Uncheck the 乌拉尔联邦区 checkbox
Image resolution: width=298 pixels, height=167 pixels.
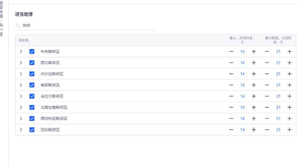click(x=32, y=96)
